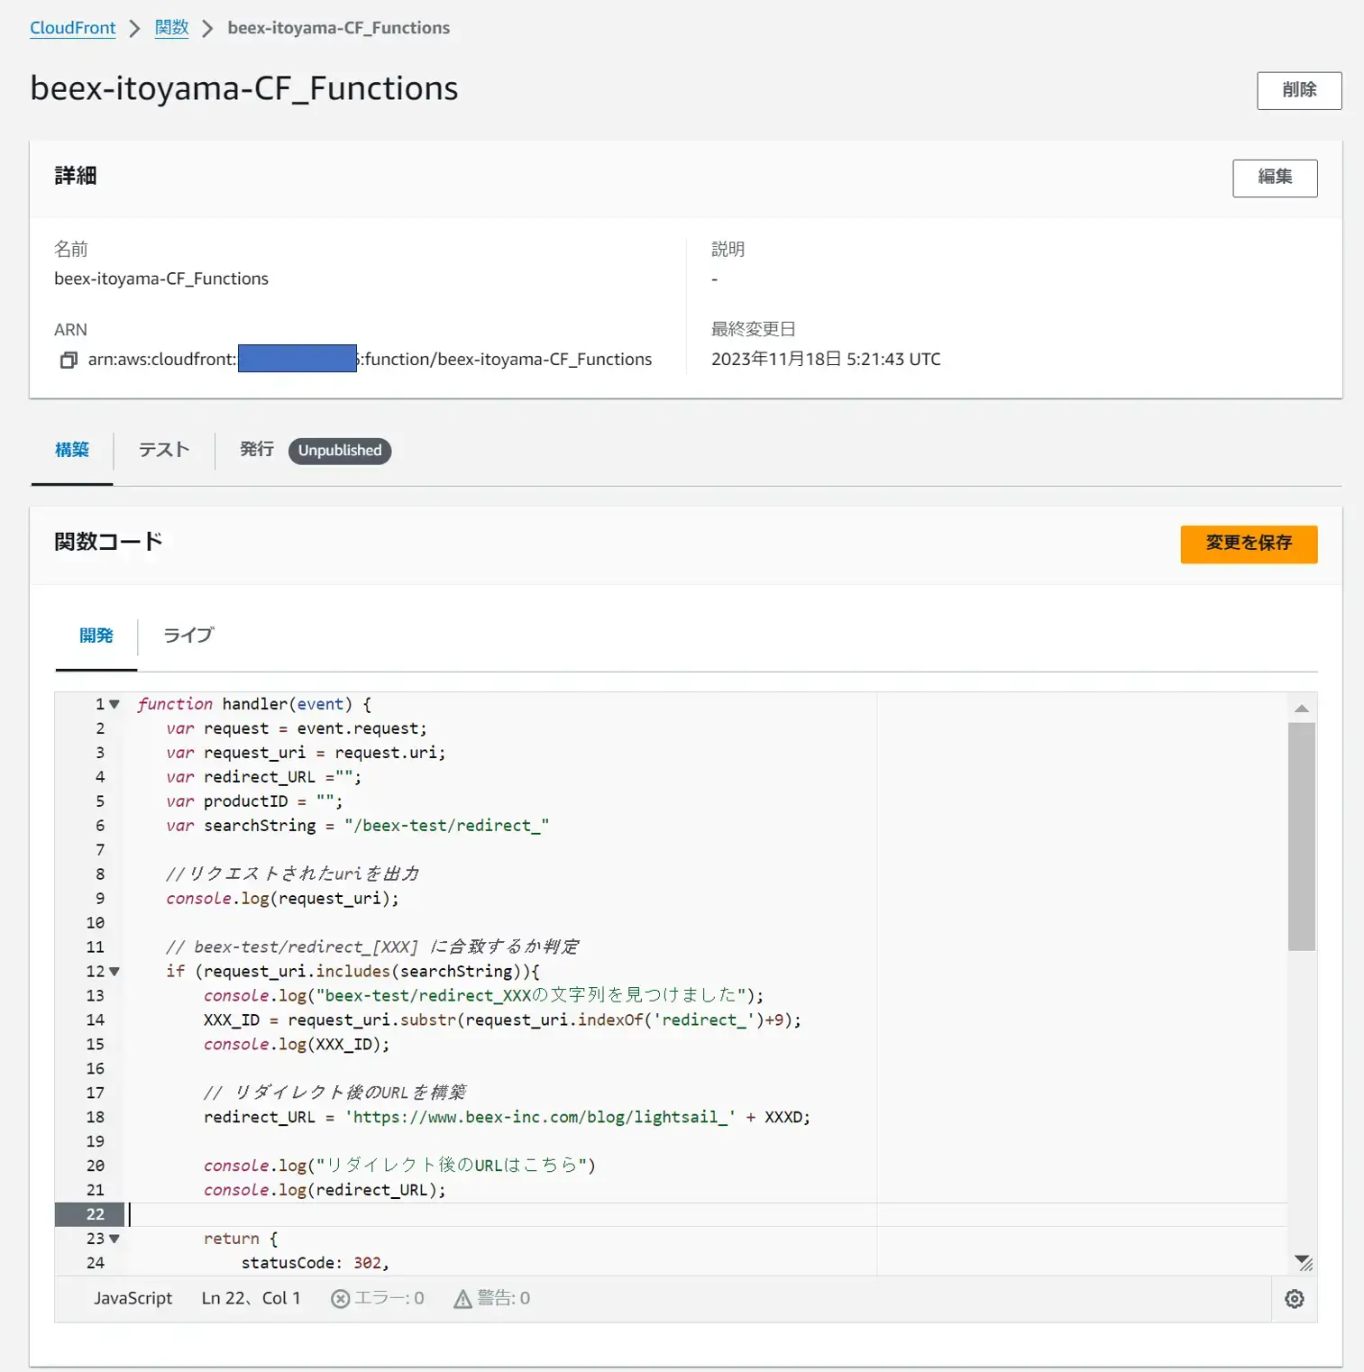This screenshot has height=1372, width=1364.
Task: Click scroll-up arrow of code editor
Action: tap(1302, 709)
